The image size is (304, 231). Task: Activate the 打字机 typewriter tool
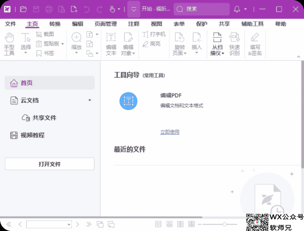pyautogui.click(x=154, y=34)
